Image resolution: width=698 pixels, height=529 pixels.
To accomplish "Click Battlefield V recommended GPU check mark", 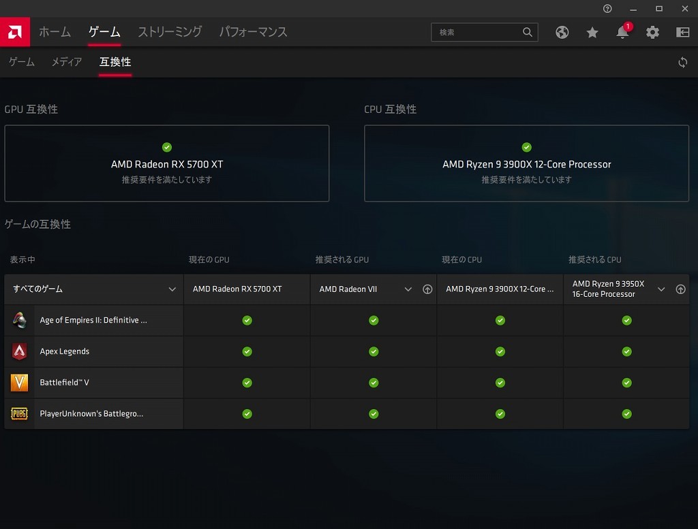I will [x=374, y=383].
